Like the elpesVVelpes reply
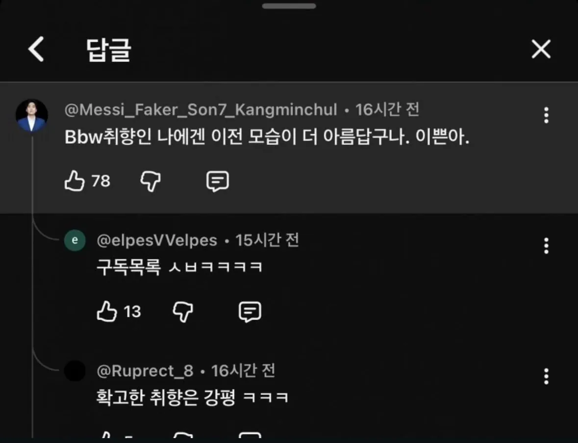The height and width of the screenshot is (443, 578). coord(106,312)
